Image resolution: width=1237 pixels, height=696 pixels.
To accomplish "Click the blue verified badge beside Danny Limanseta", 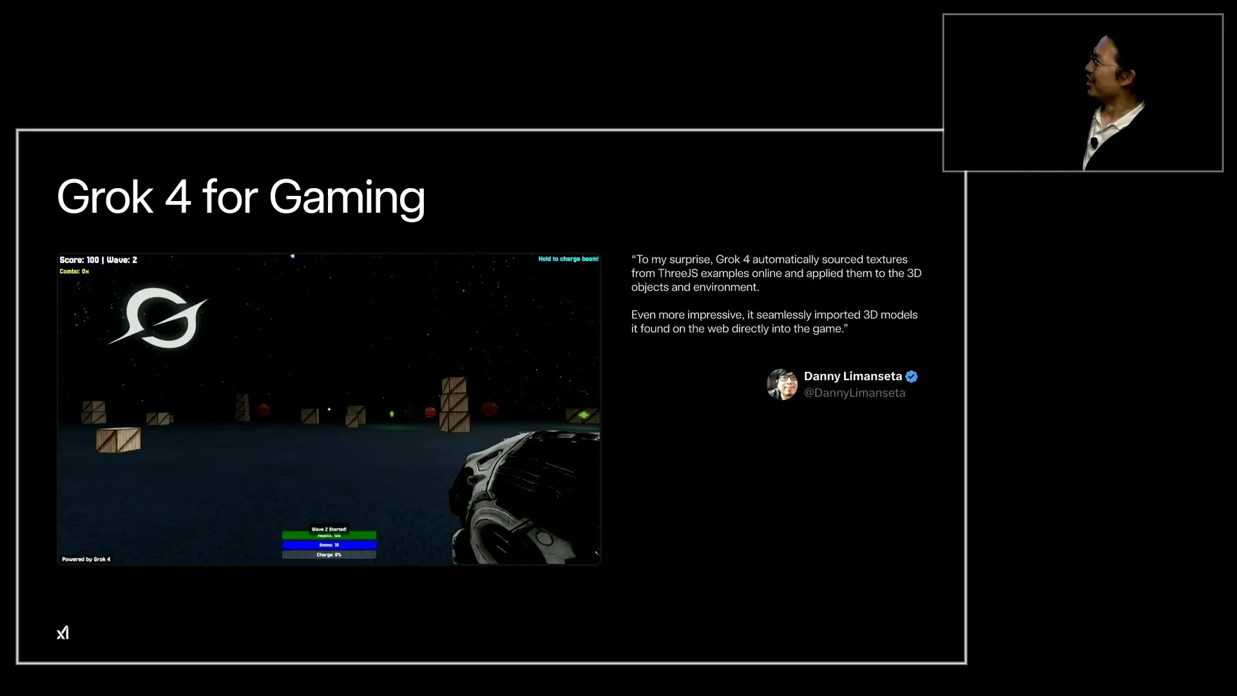I will (912, 377).
